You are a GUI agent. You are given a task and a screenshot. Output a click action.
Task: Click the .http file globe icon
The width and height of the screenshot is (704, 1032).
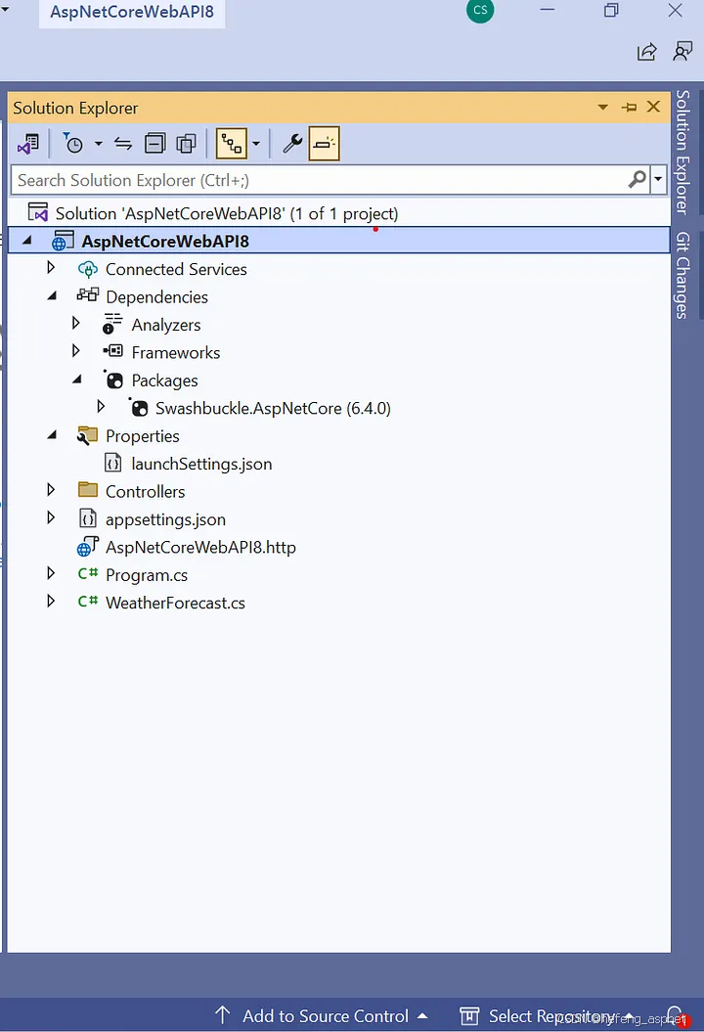[x=87, y=546]
